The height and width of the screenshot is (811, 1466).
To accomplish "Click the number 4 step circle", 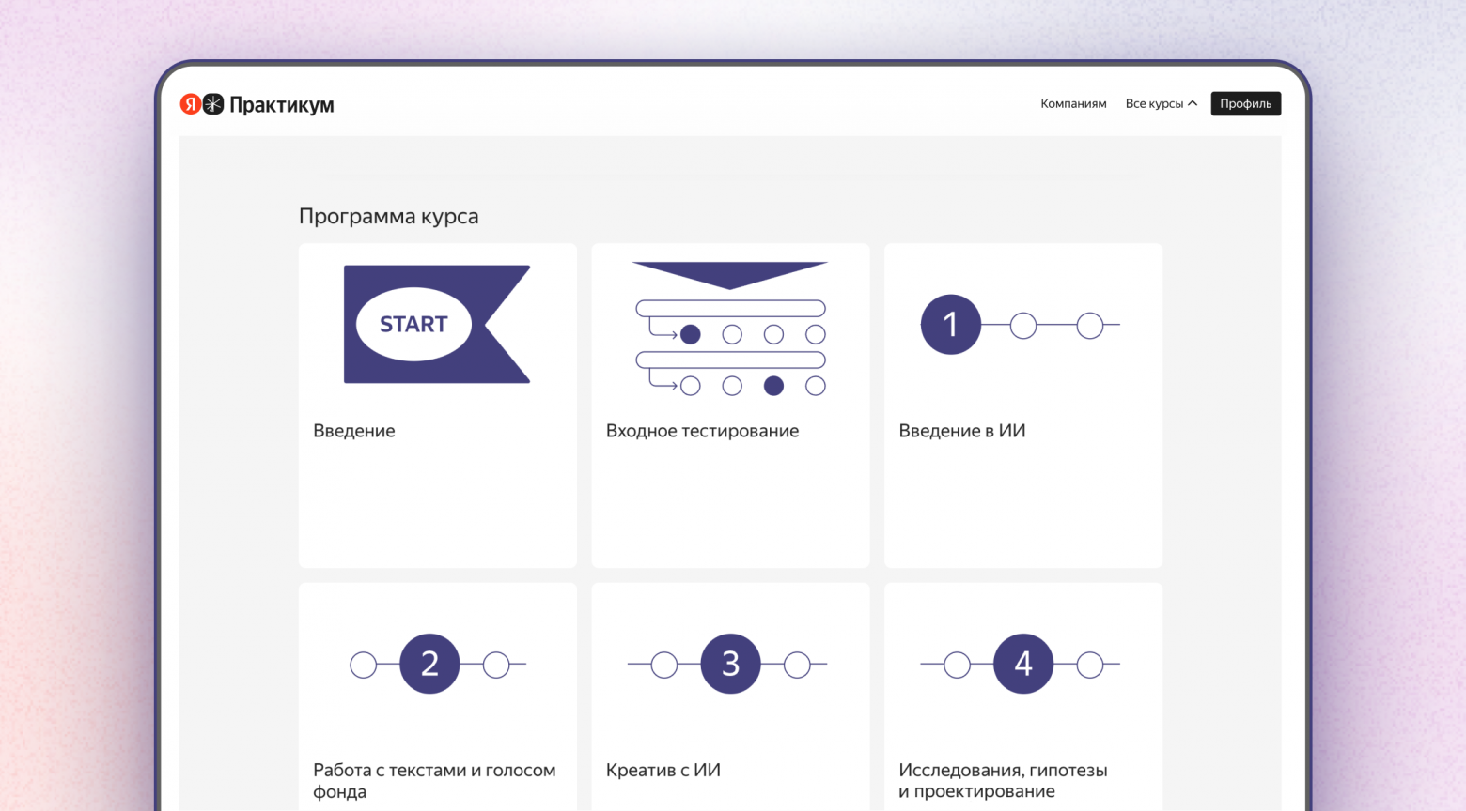I will (1023, 664).
